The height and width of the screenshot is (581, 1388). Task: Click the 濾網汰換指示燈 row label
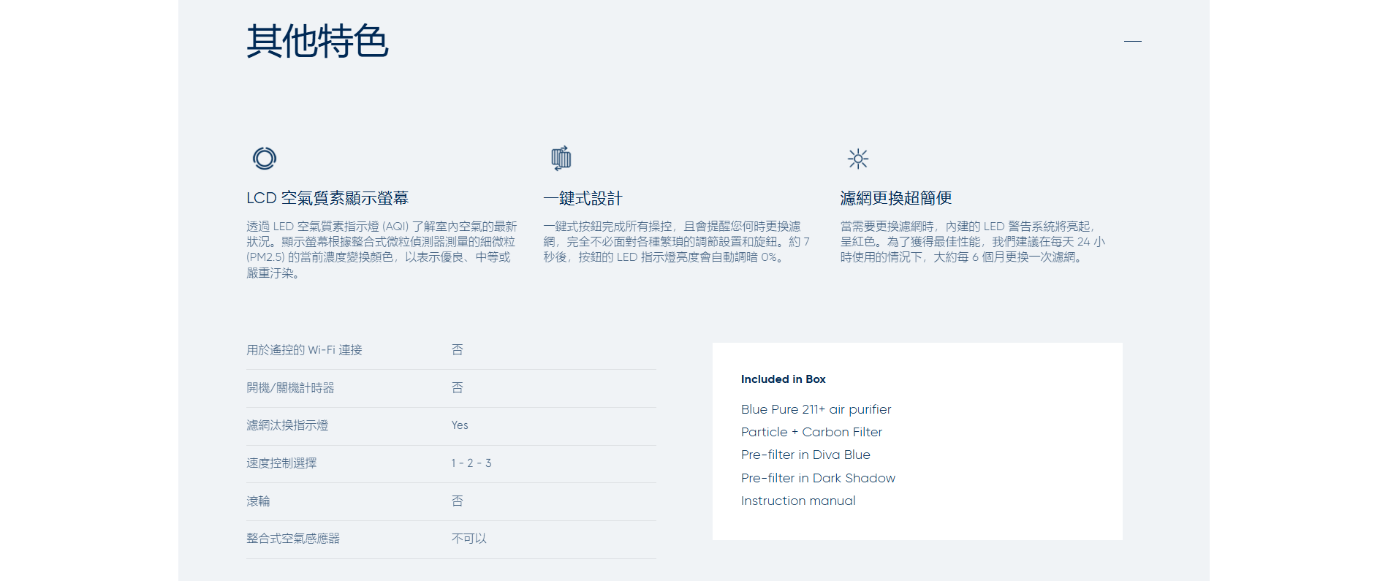pos(287,425)
